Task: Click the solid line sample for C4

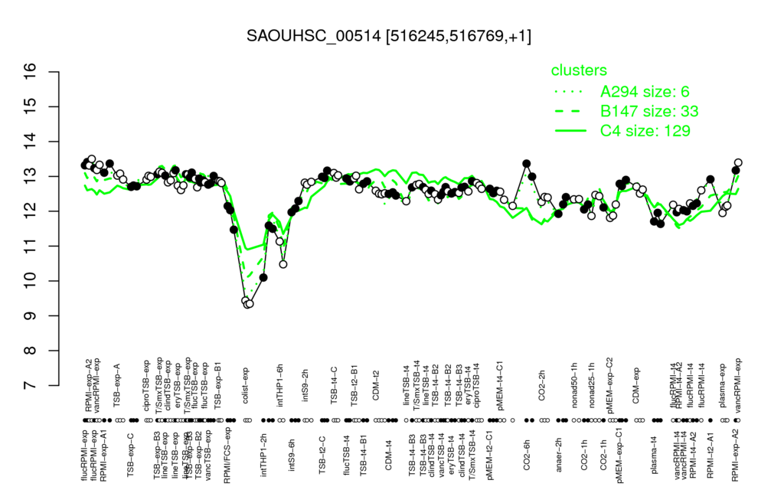Action: (x=570, y=131)
